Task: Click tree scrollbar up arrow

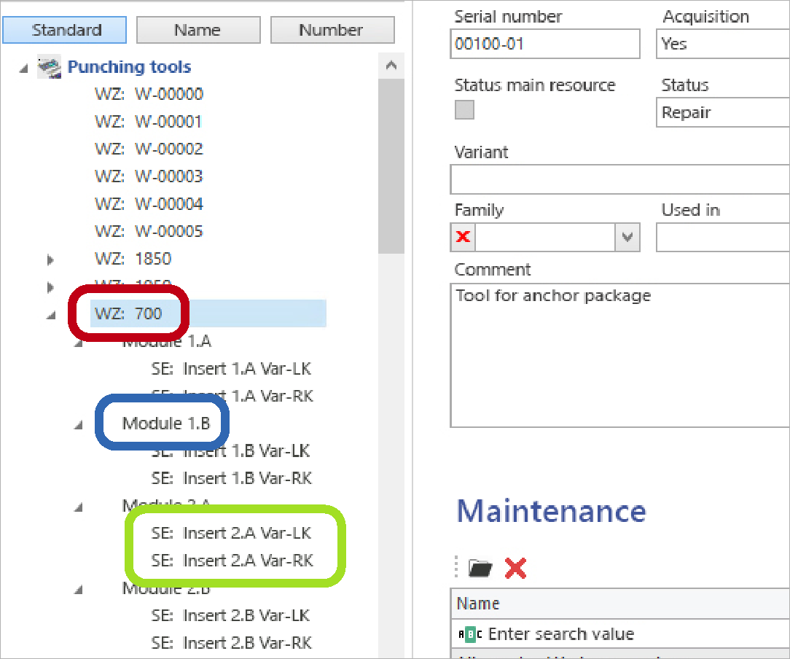Action: pyautogui.click(x=391, y=66)
